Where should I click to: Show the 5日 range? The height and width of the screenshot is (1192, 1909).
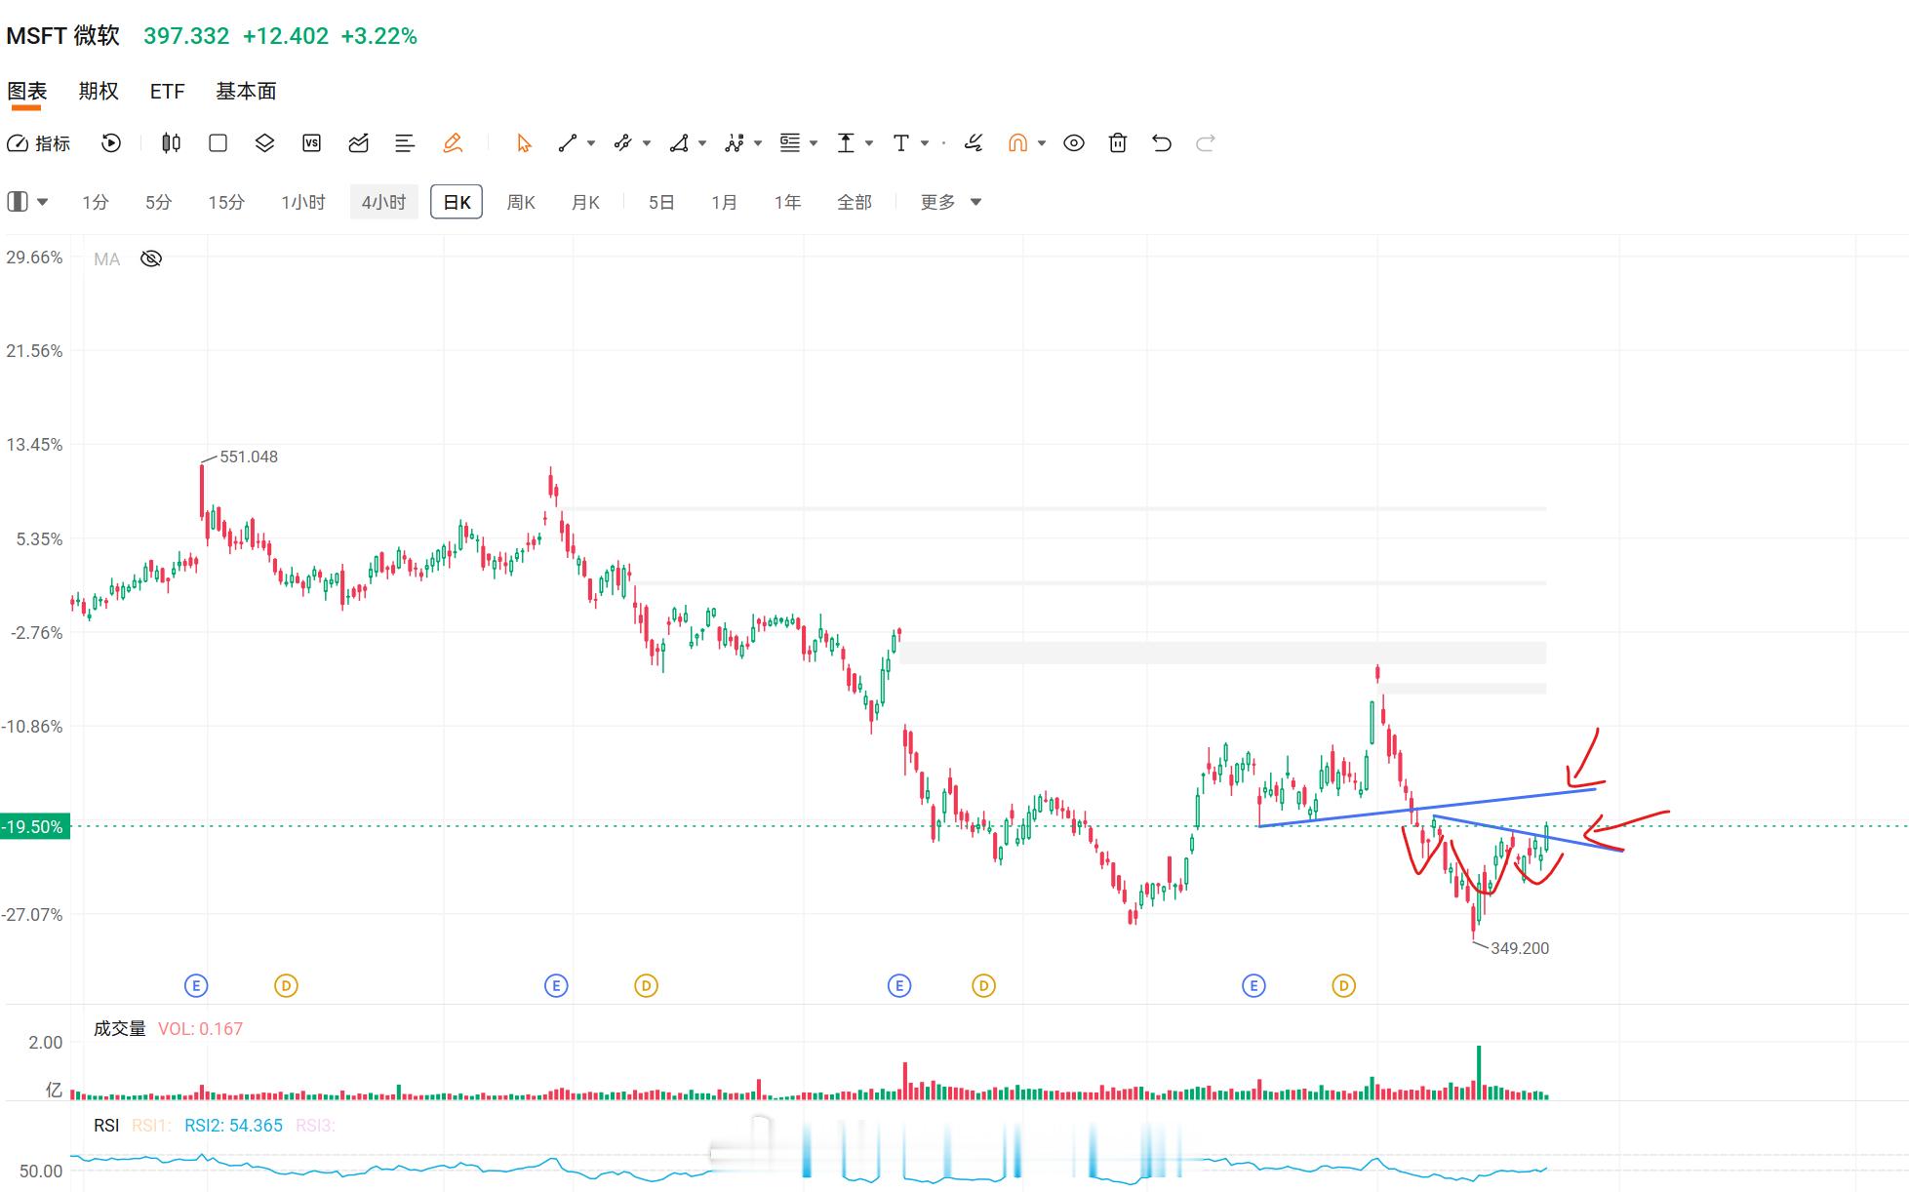tap(661, 202)
